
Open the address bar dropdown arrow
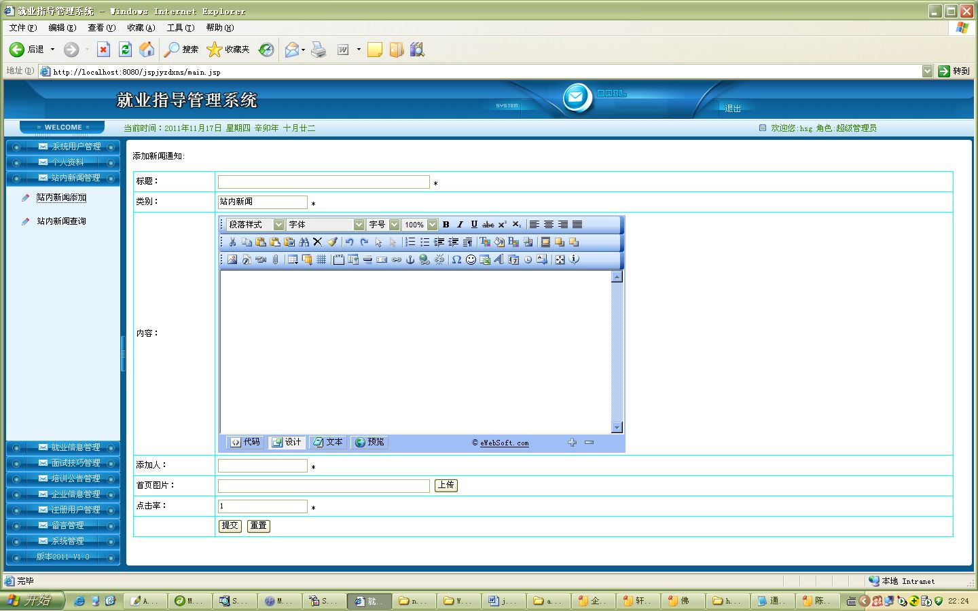(928, 71)
